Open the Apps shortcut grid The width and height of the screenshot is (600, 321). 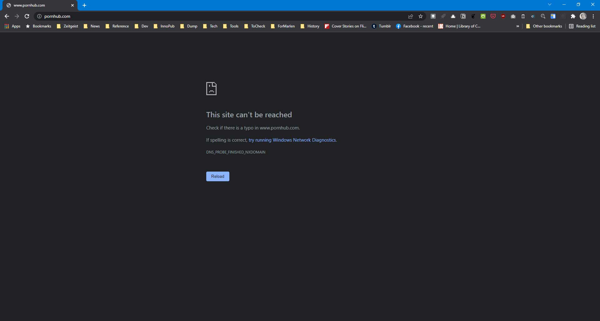pyautogui.click(x=12, y=26)
